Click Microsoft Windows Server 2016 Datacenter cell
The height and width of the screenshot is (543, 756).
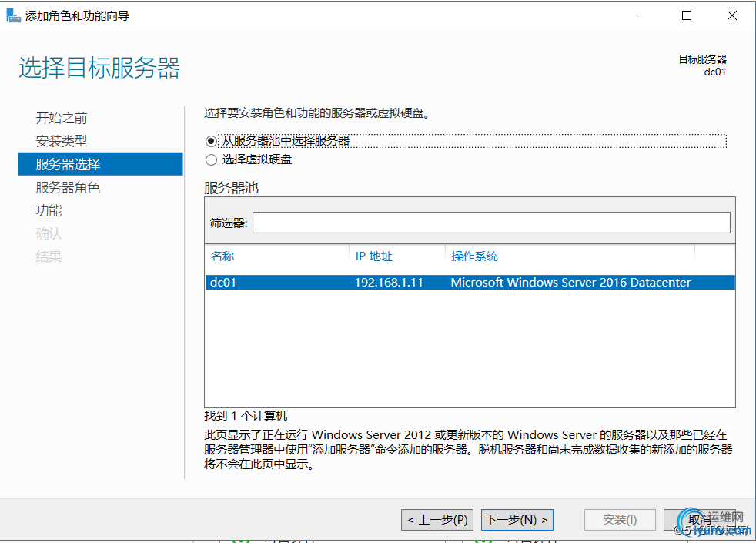(571, 282)
